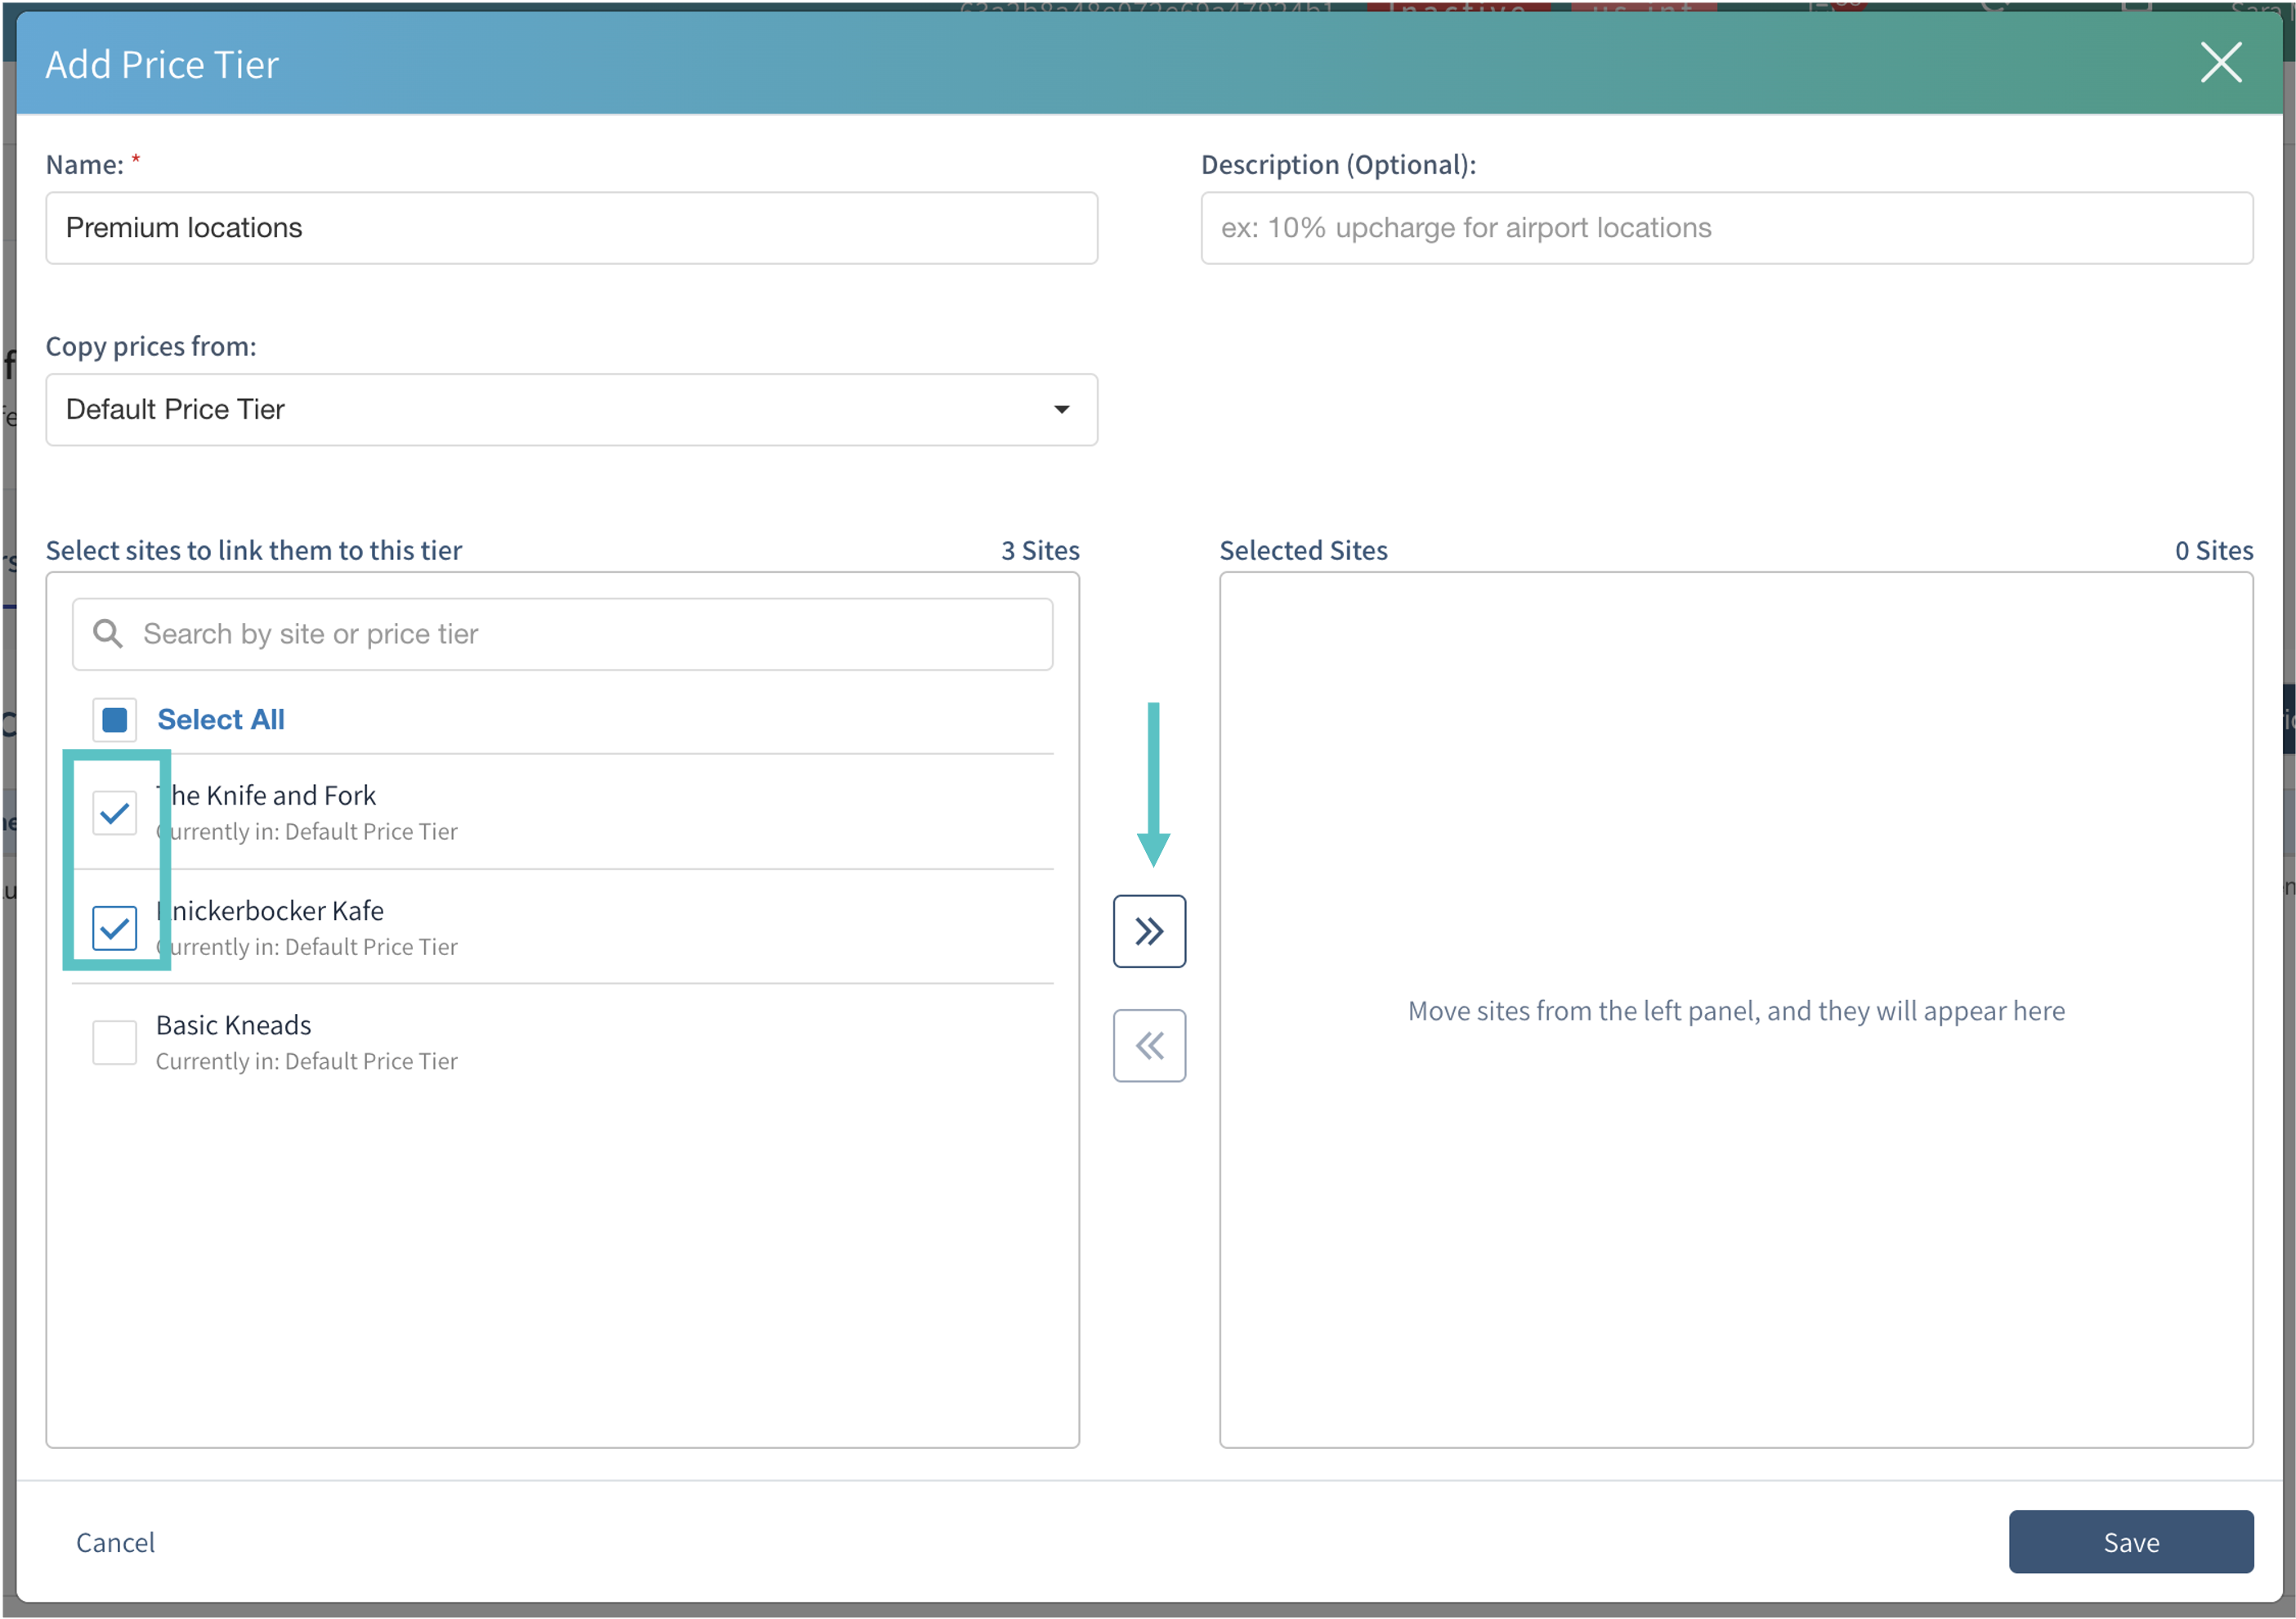Image resolution: width=2296 pixels, height=1619 pixels.
Task: Click the Default Price Tier dropdown arrow
Action: (x=1061, y=410)
